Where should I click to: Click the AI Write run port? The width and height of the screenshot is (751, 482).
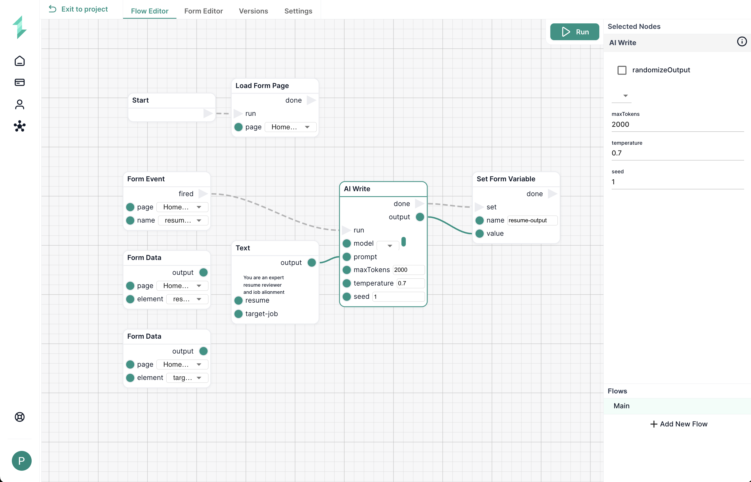click(x=346, y=230)
